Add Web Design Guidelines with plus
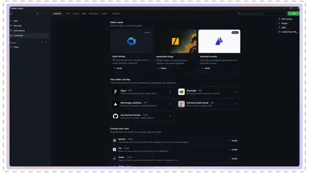Image resolution: width=309 pixels, height=173 pixels. 170,104
